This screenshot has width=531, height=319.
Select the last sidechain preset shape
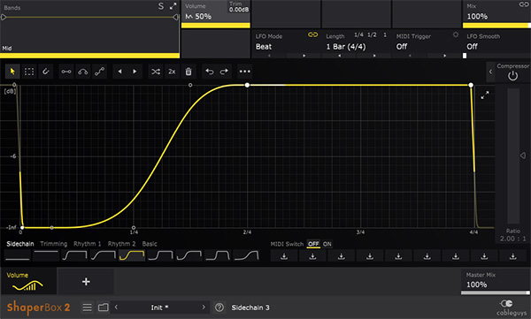coord(246,255)
